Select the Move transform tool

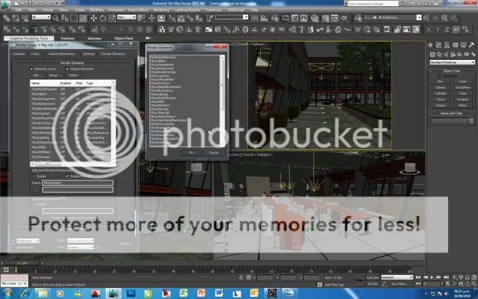[x=93, y=18]
